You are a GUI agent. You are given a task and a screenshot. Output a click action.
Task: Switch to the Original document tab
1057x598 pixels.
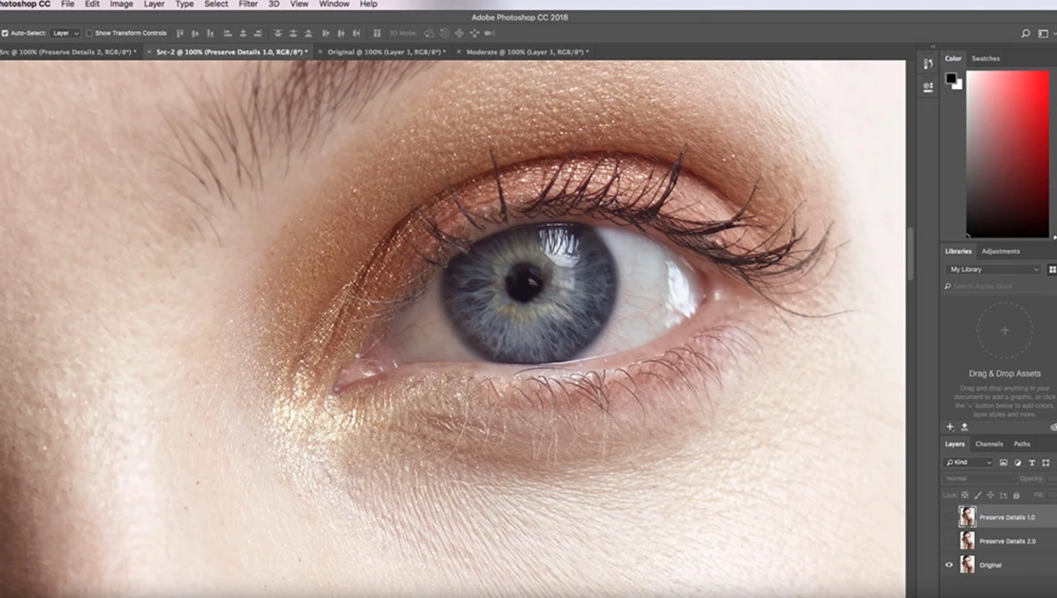click(386, 52)
